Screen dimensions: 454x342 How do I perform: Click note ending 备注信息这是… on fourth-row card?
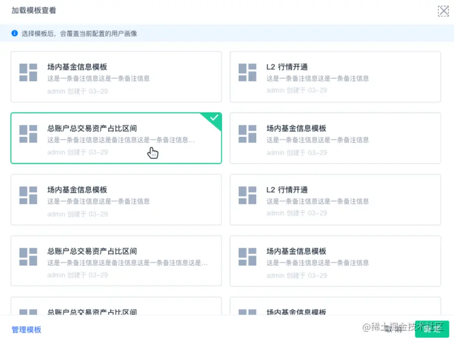tap(127, 263)
